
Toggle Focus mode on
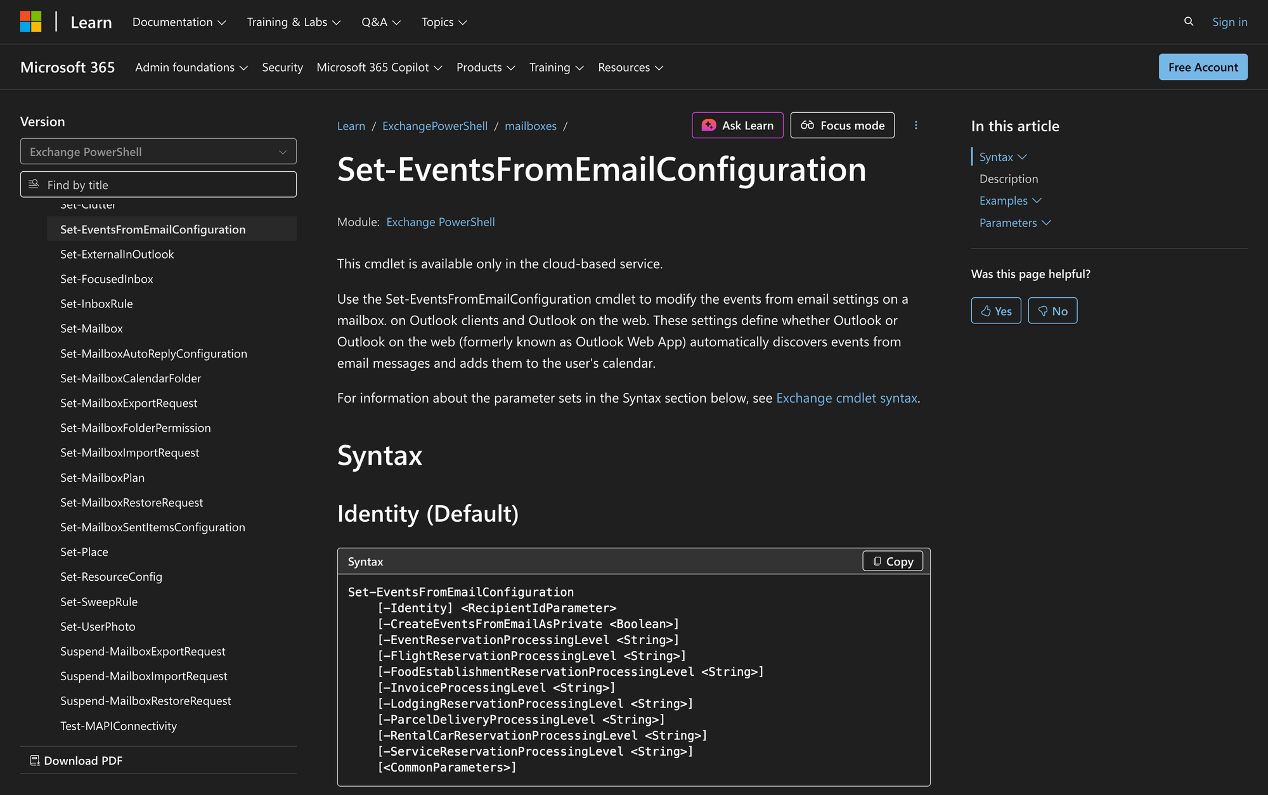pyautogui.click(x=842, y=125)
